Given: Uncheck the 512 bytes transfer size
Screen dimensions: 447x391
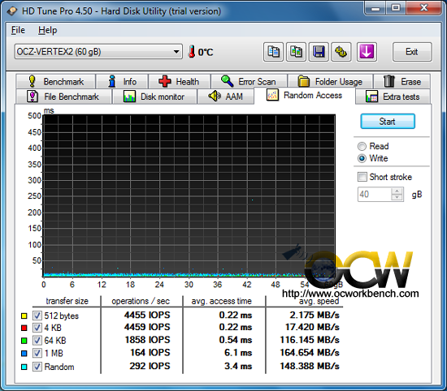Looking at the screenshot, I should (x=37, y=316).
